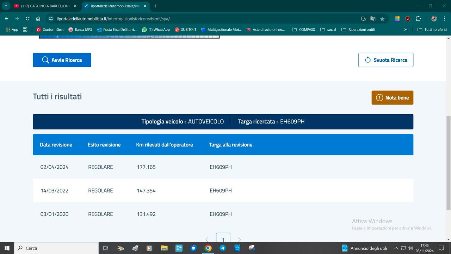Open the Nota bene notice

(393, 98)
